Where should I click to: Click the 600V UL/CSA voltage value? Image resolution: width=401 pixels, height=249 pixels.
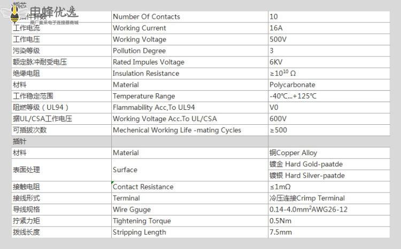point(277,119)
